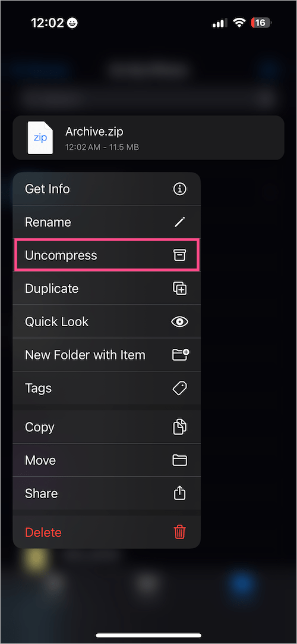Tap the Rename pencil icon
Image resolution: width=297 pixels, height=644 pixels.
[179, 222]
